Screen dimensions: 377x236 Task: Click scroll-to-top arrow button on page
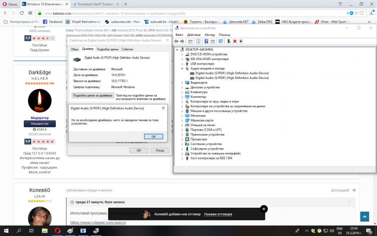365,217
